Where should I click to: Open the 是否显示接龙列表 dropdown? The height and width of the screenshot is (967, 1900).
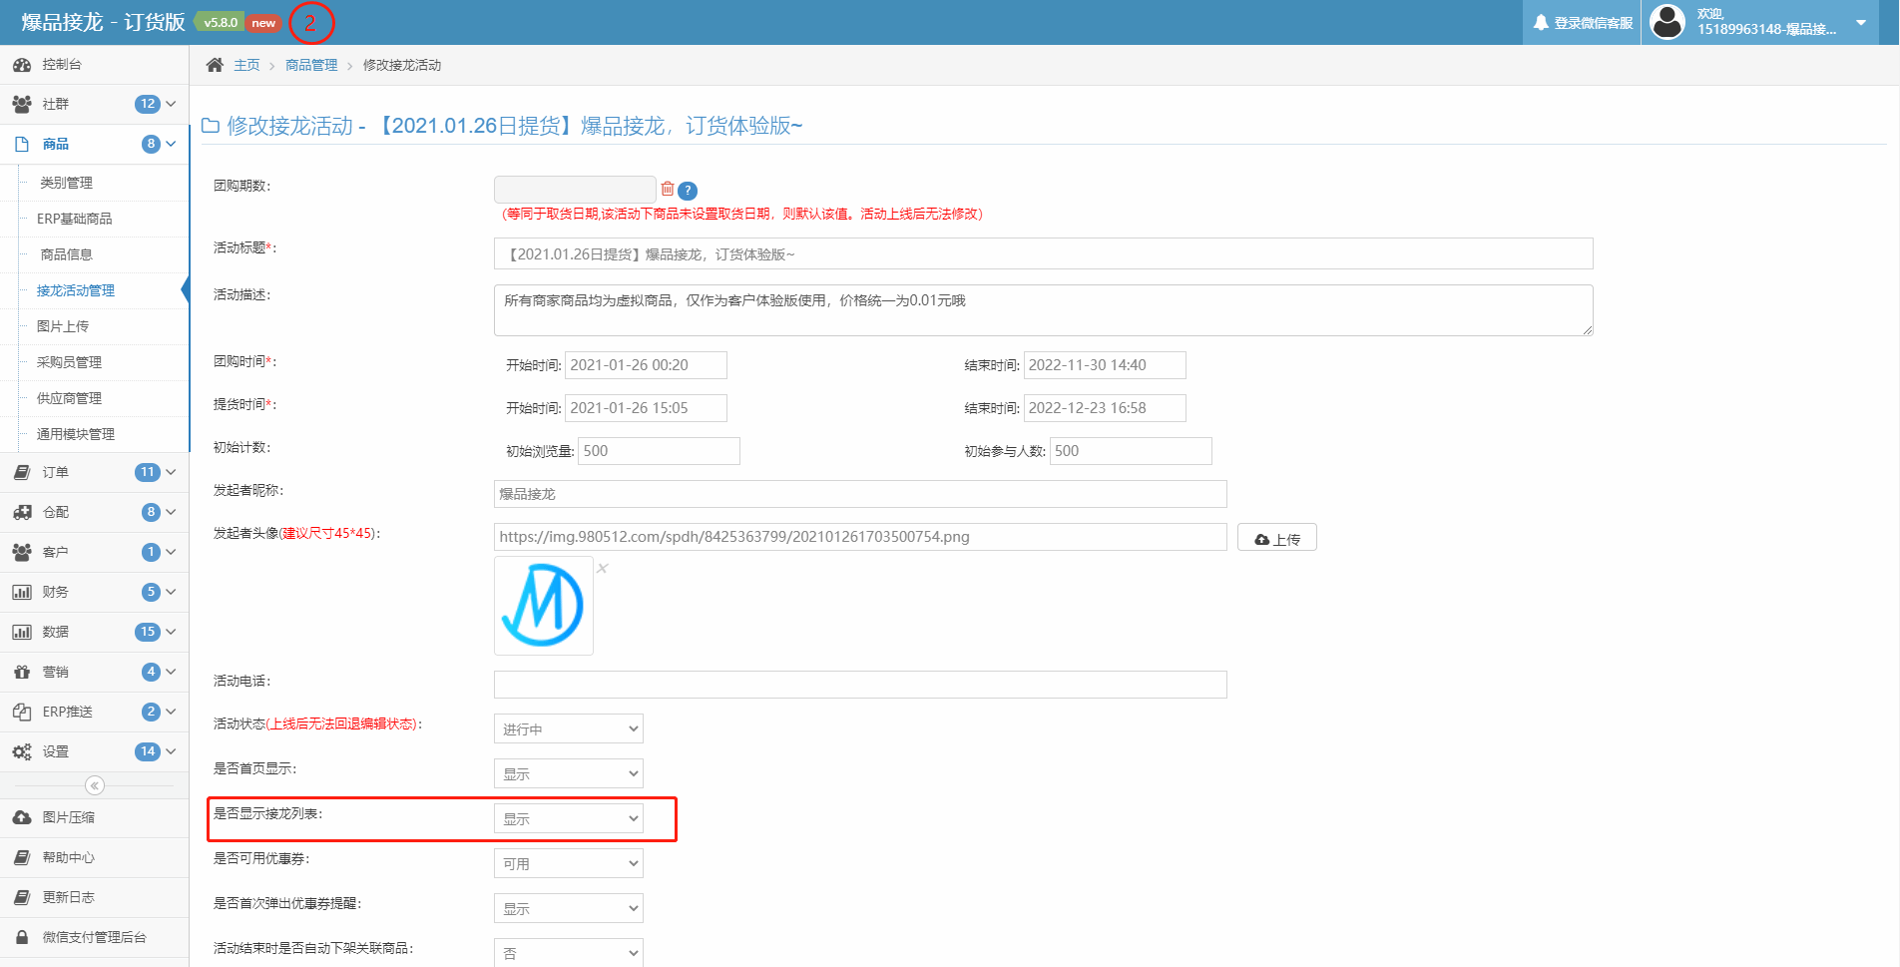pyautogui.click(x=569, y=818)
